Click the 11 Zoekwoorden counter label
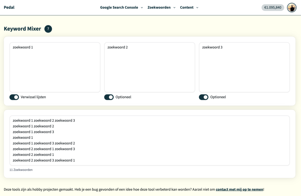Image resolution: width=301 pixels, height=196 pixels. 21,170
